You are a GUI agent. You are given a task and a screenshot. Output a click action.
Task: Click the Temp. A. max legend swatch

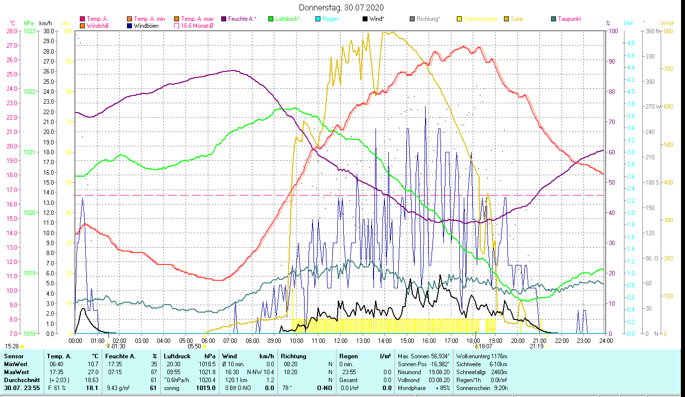pos(176,19)
